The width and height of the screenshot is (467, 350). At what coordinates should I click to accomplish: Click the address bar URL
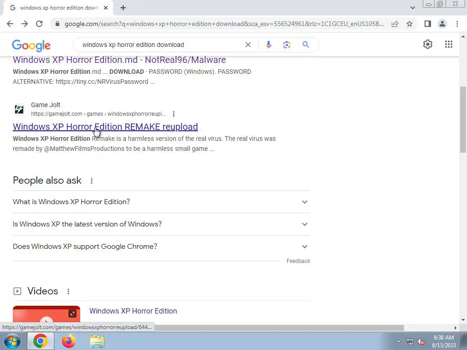[224, 24]
